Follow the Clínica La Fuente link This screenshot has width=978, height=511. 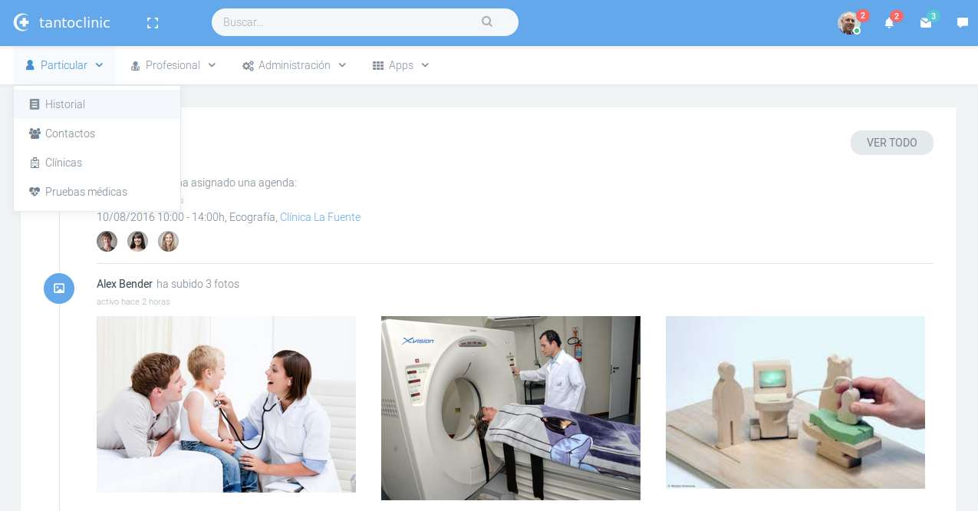[320, 217]
